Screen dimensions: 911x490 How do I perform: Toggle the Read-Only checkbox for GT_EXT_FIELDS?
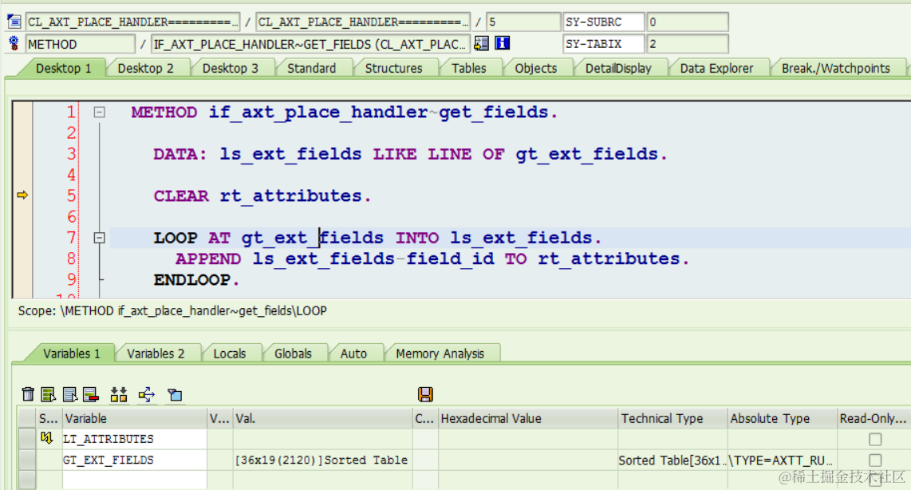[x=875, y=460]
